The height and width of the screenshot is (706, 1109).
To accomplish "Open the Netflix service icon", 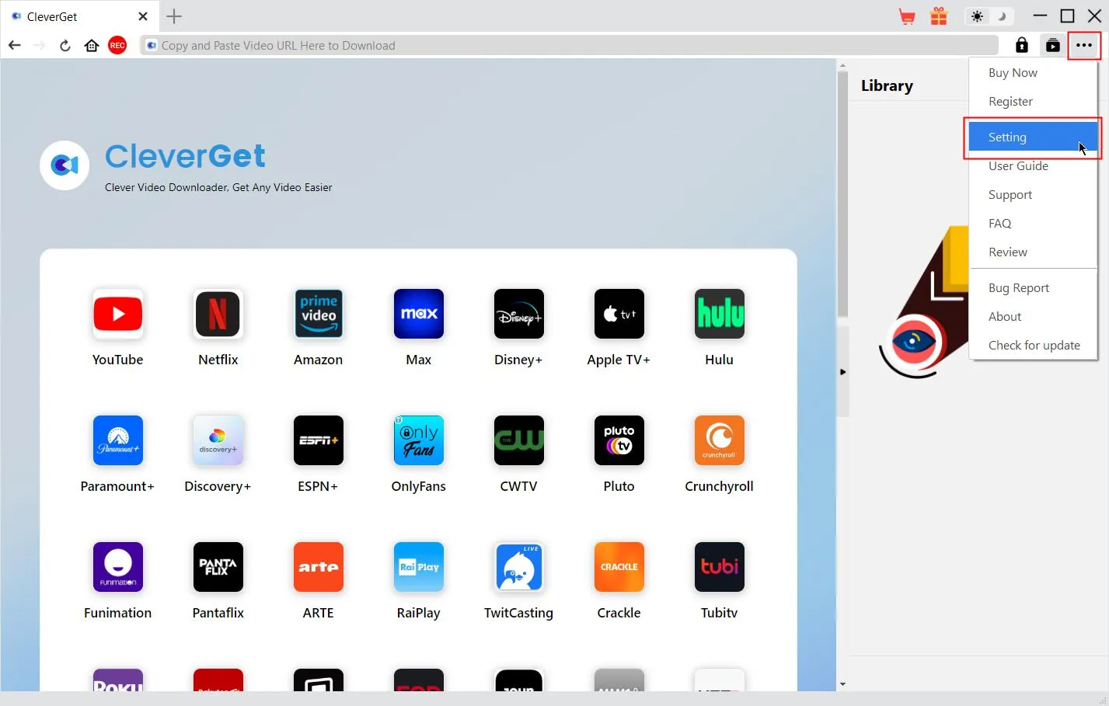I will coord(218,315).
